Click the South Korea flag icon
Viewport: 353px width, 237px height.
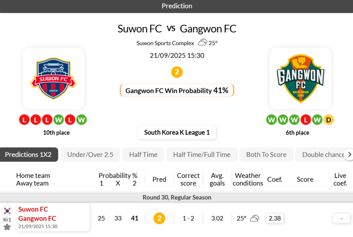point(7,211)
